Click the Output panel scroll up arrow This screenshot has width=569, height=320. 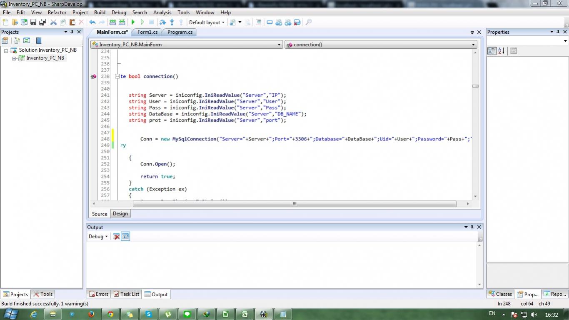[x=479, y=245]
